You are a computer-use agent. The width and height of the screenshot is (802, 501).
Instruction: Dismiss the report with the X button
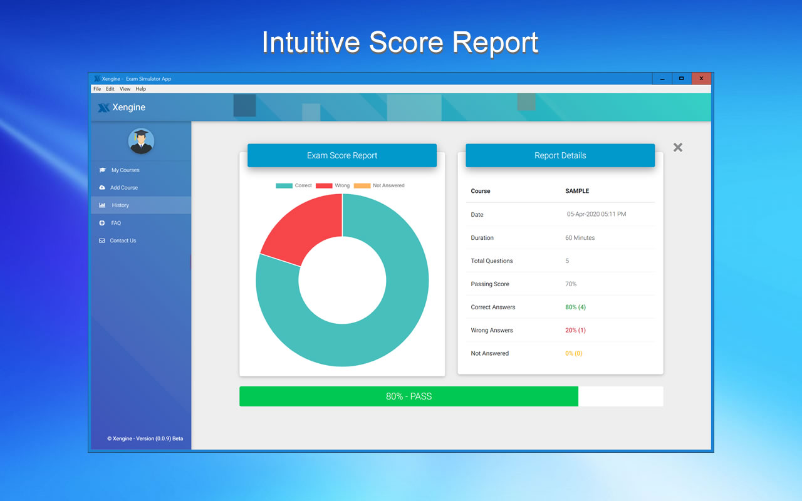click(x=677, y=147)
